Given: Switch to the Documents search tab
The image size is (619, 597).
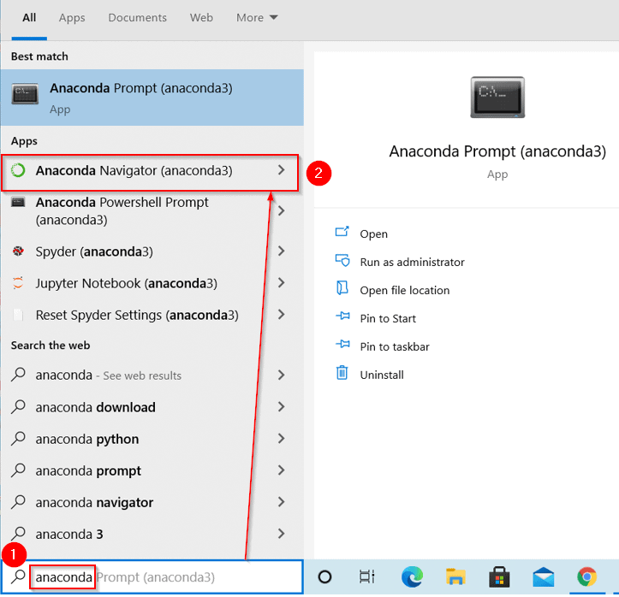Looking at the screenshot, I should [x=137, y=17].
